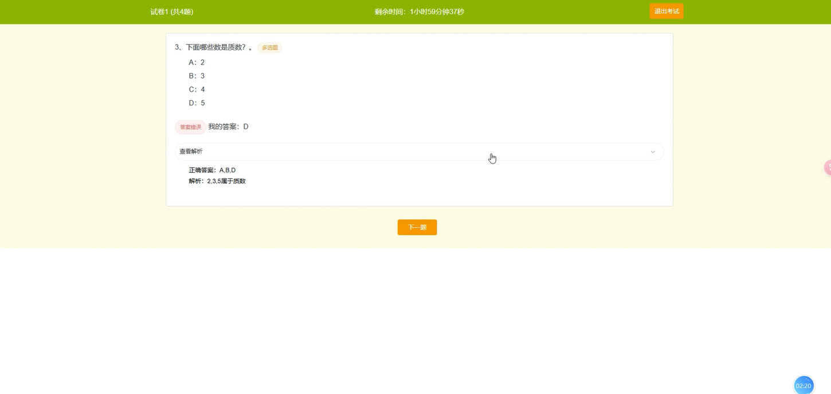Click the 剩余时间 countdown timer
This screenshot has height=394, width=831.
click(420, 12)
